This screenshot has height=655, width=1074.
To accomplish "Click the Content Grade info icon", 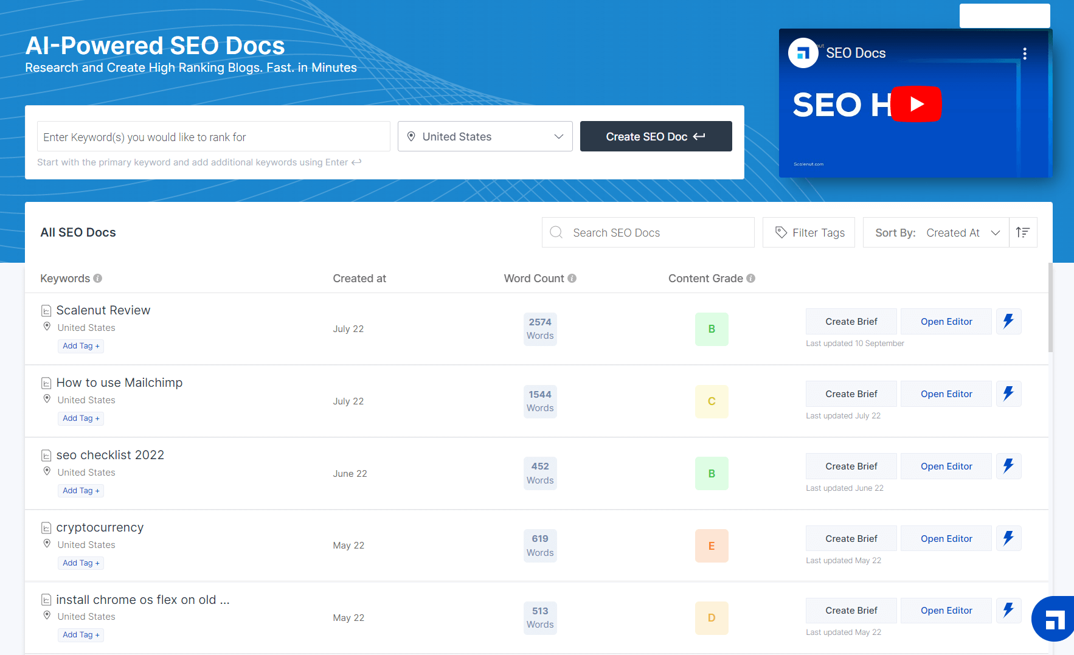I will [x=752, y=278].
